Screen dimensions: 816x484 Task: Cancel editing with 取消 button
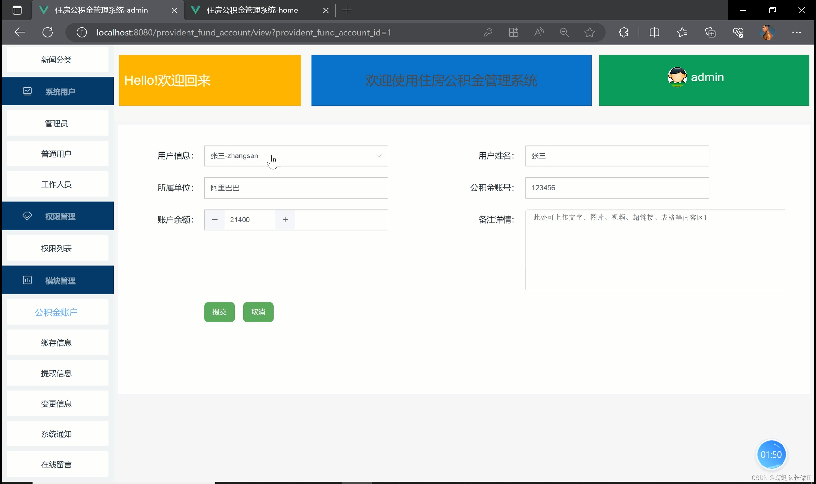[x=258, y=312]
